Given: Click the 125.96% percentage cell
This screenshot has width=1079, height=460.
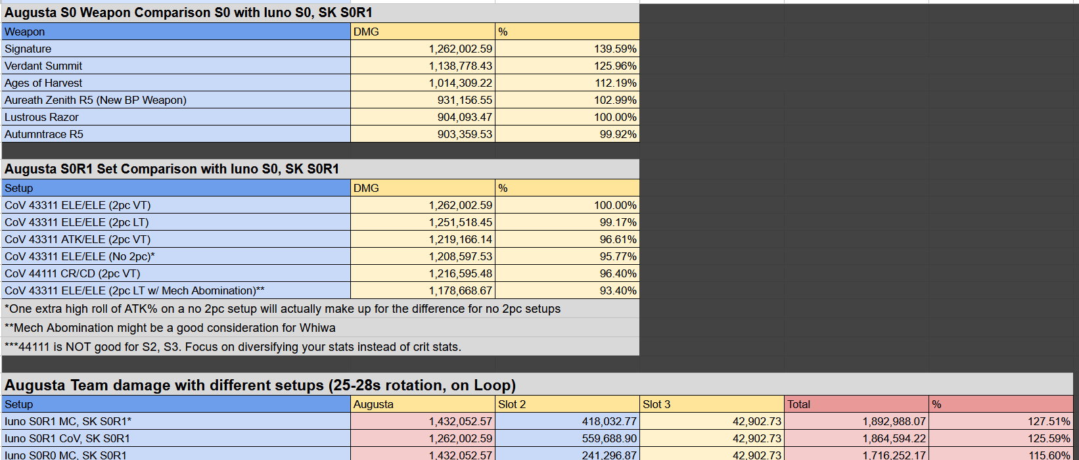Looking at the screenshot, I should pos(567,66).
